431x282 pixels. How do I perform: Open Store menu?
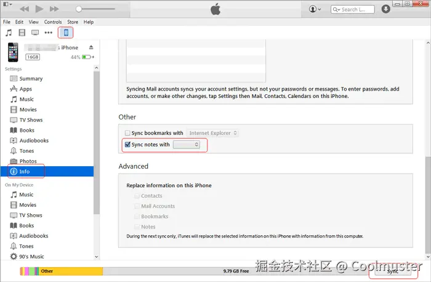coord(73,22)
